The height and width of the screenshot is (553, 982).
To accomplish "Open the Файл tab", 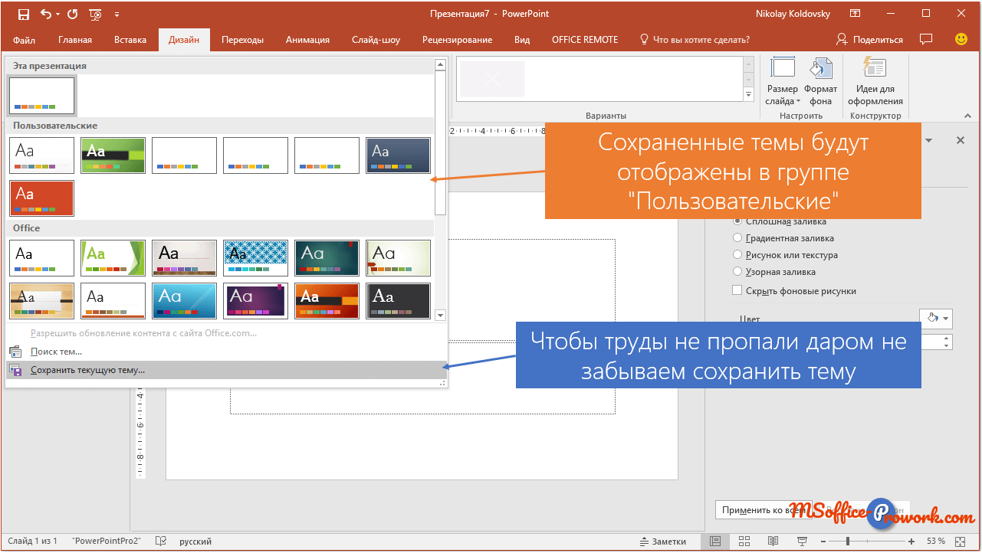I will [25, 40].
